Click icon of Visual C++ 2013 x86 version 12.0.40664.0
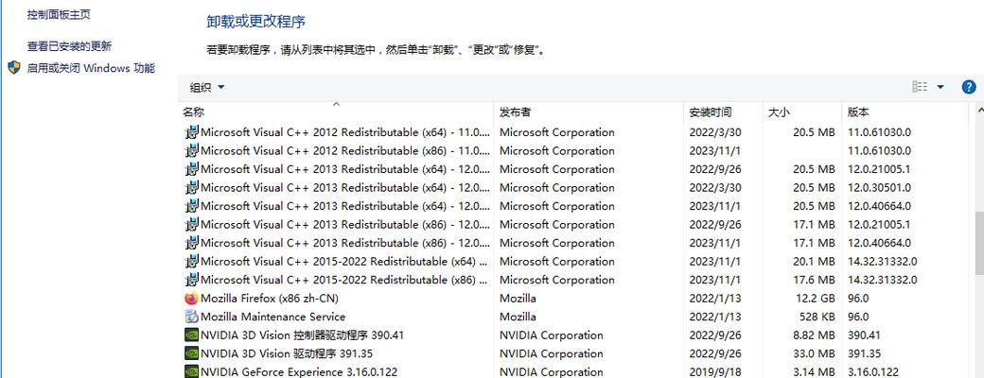This screenshot has width=984, height=378. (192, 243)
